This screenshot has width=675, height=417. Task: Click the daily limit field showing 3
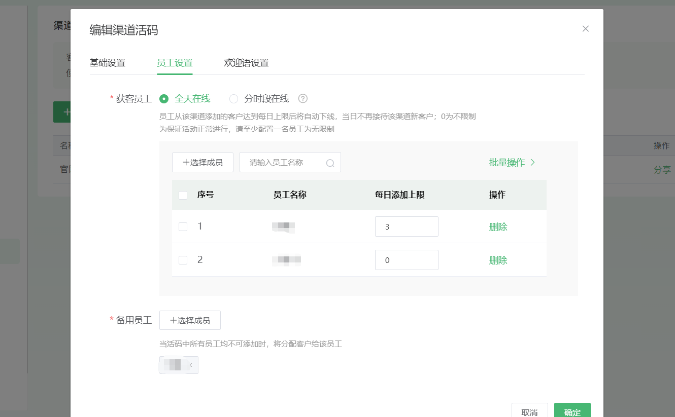click(407, 226)
